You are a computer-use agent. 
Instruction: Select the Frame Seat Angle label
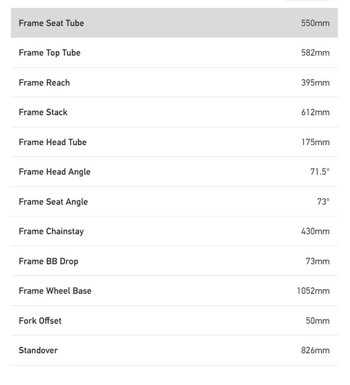(53, 202)
